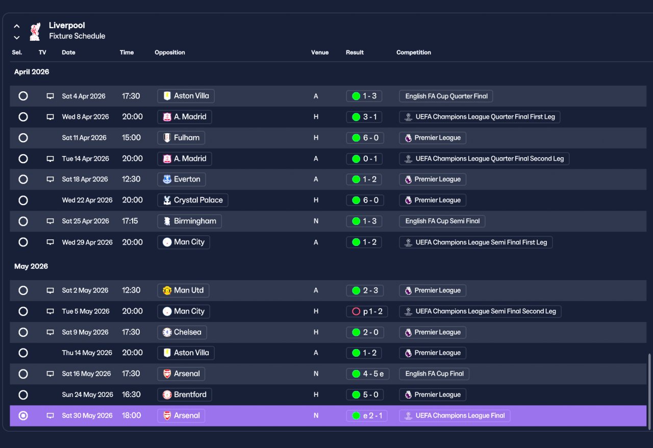Viewport: 653px width, 448px height.
Task: Click the Liverpool club crest icon
Action: pyautogui.click(x=35, y=31)
